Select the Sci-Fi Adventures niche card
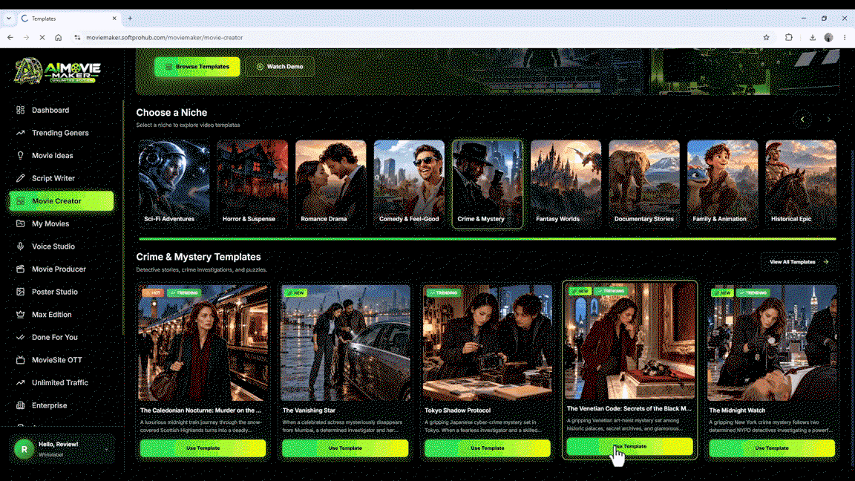This screenshot has height=481, width=855. pos(174,184)
